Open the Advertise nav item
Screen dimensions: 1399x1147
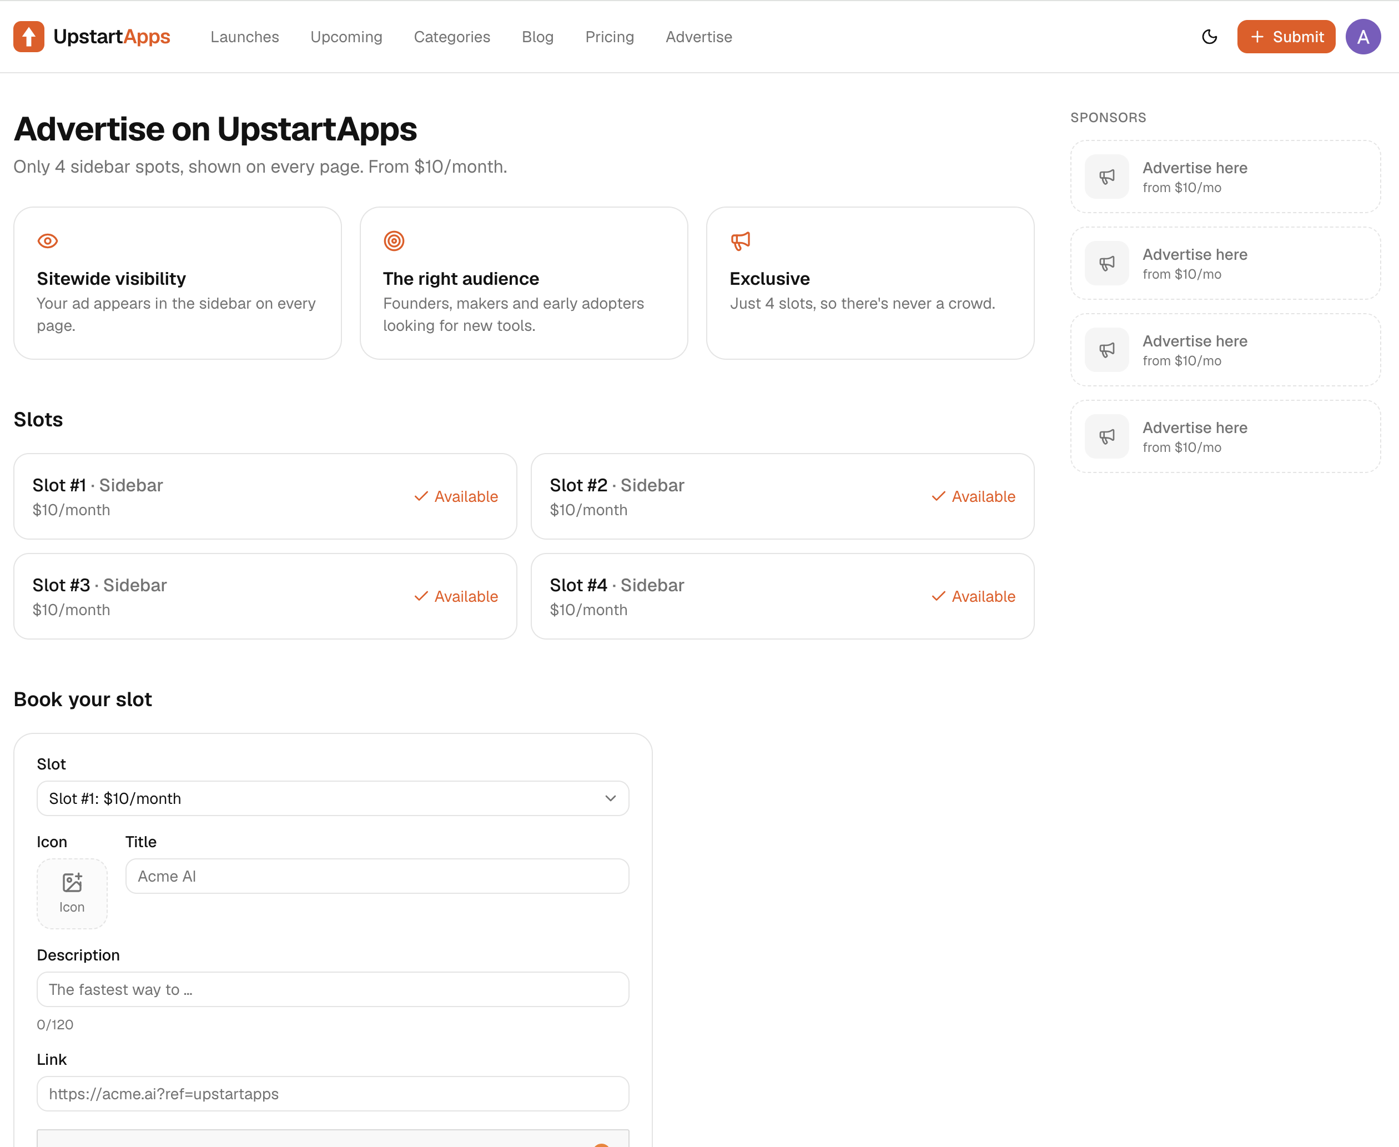(x=699, y=37)
